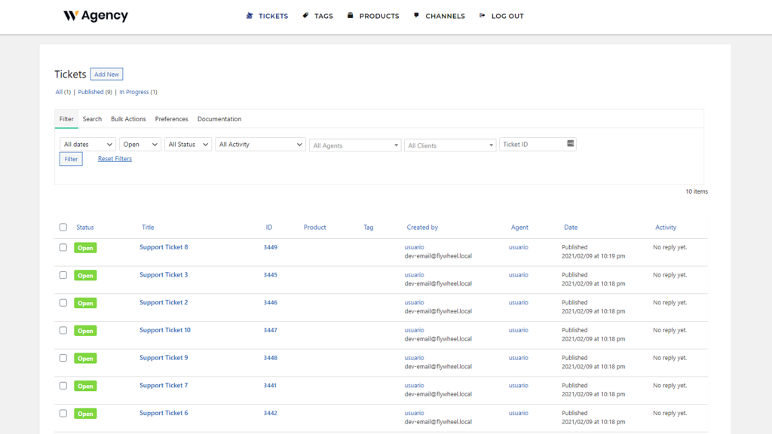Open the All Agents selector
The width and height of the screenshot is (772, 434).
(354, 145)
